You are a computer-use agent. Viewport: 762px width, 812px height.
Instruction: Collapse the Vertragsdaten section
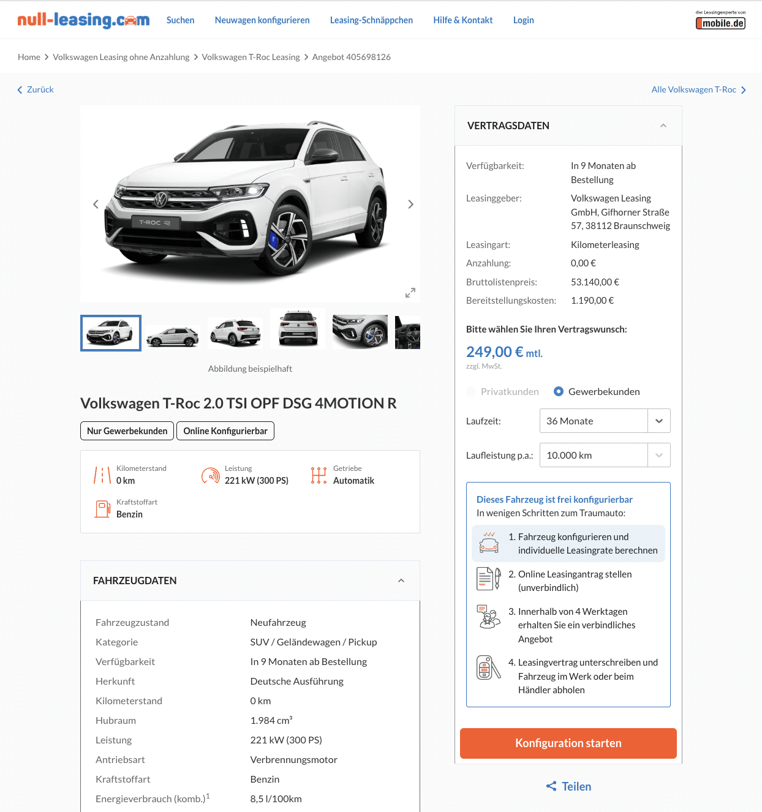click(x=663, y=126)
